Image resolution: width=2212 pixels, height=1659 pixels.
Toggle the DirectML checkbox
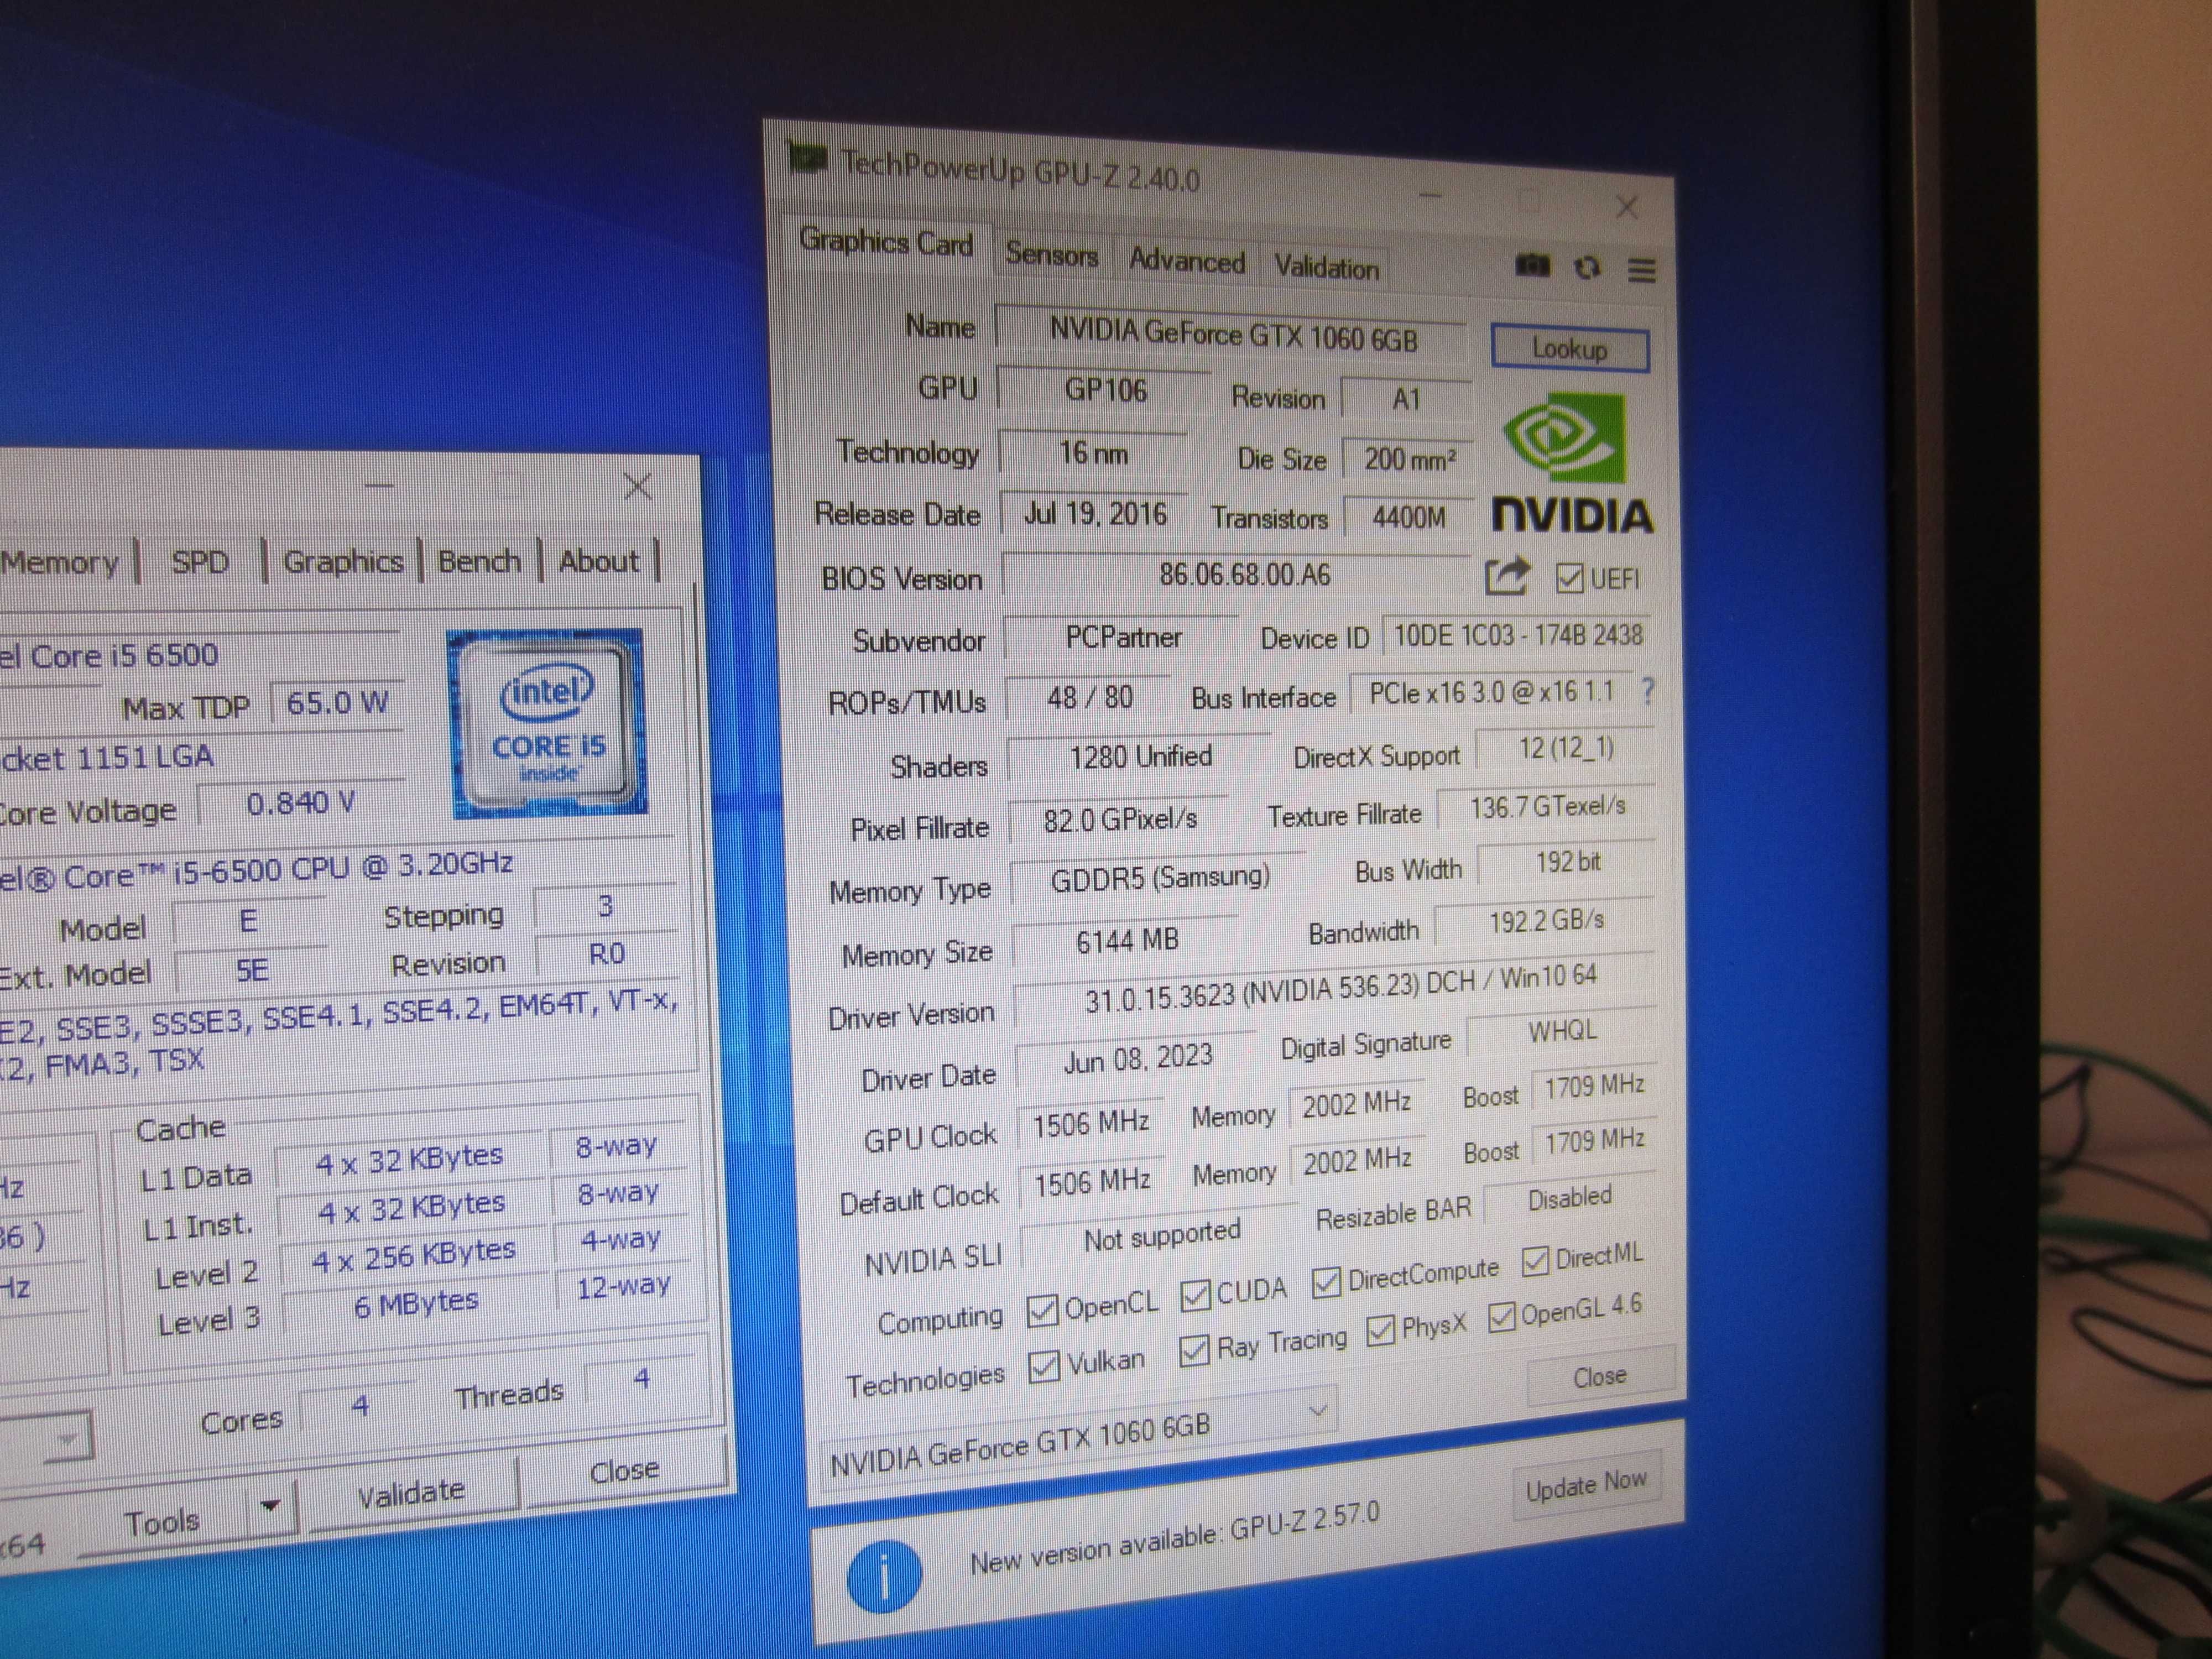point(1535,1261)
